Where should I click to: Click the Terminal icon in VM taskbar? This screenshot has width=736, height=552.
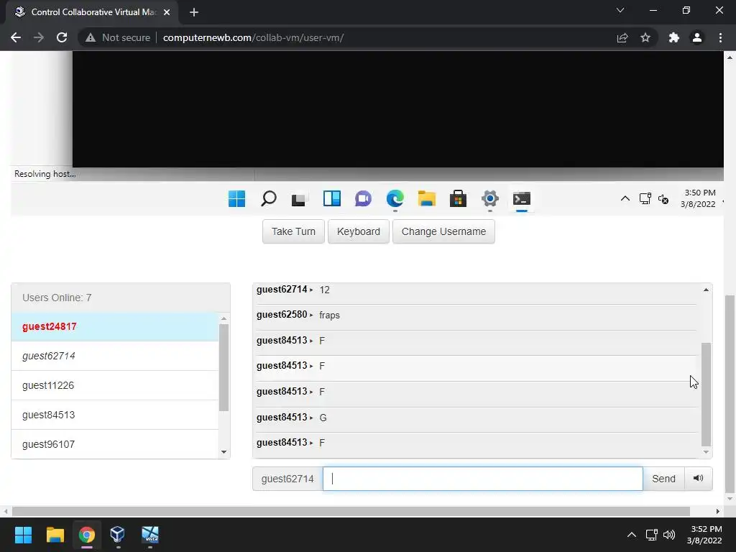(522, 198)
